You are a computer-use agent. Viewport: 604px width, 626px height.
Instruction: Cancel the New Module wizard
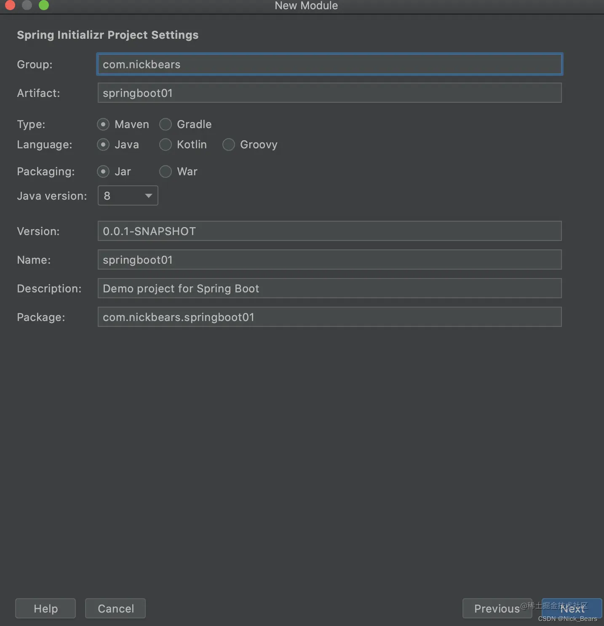tap(115, 608)
